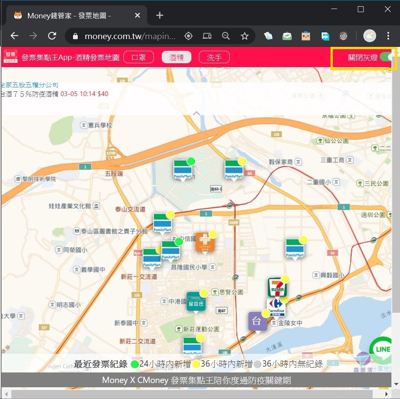Screen dimensions: 400x399
Task: Click the zoom magnifier icon in address bar
Action: (226, 36)
